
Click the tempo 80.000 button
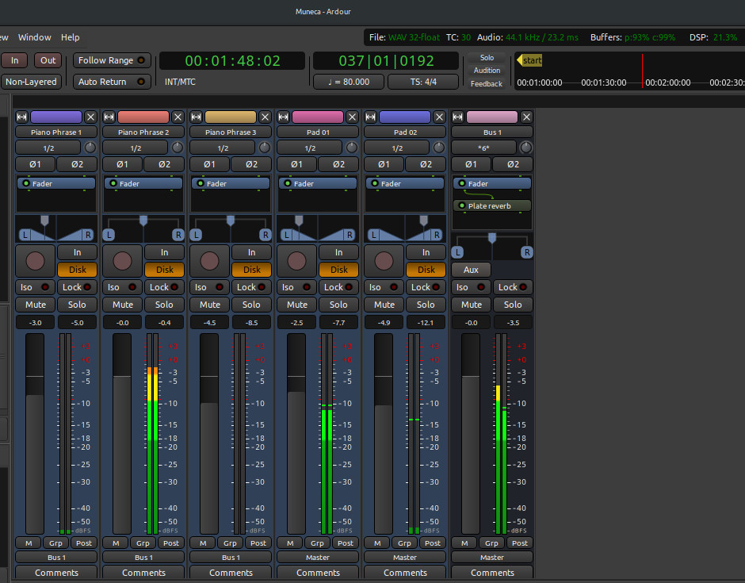pos(349,82)
